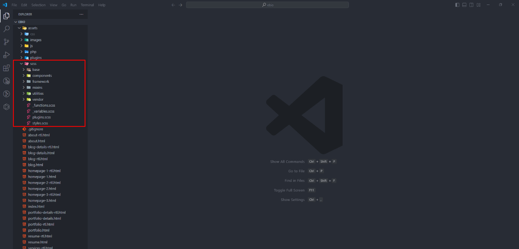Open the Selection menu
Screen dimensions: 519x249
click(x=39, y=5)
